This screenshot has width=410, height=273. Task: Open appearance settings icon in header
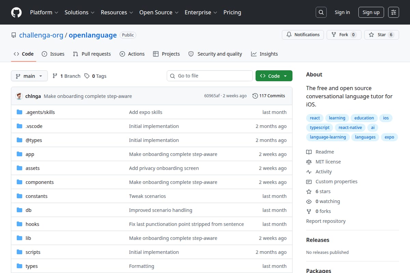(x=394, y=12)
